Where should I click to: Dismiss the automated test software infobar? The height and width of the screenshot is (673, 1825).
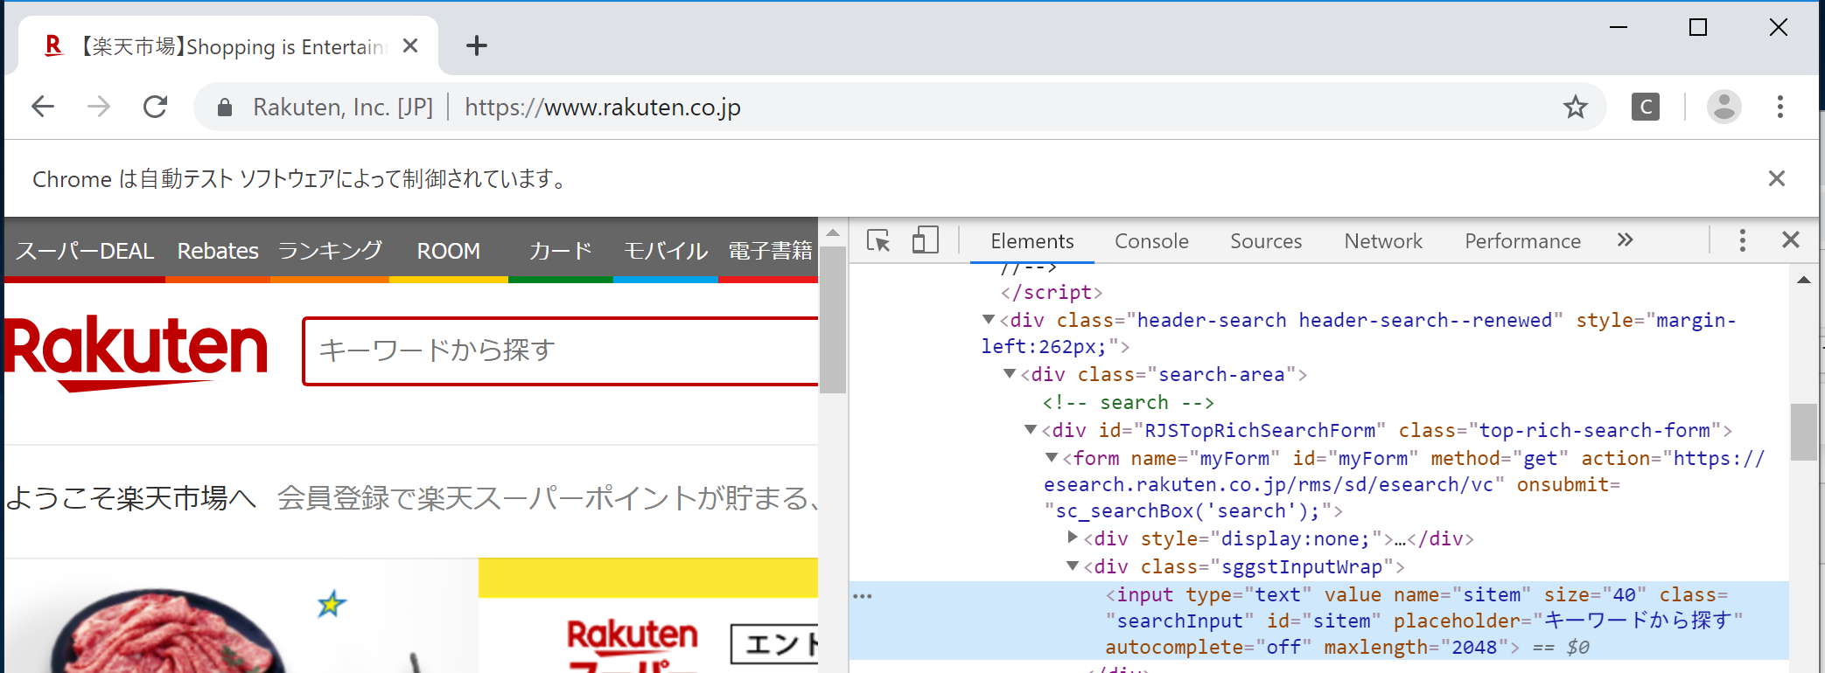coord(1777,178)
